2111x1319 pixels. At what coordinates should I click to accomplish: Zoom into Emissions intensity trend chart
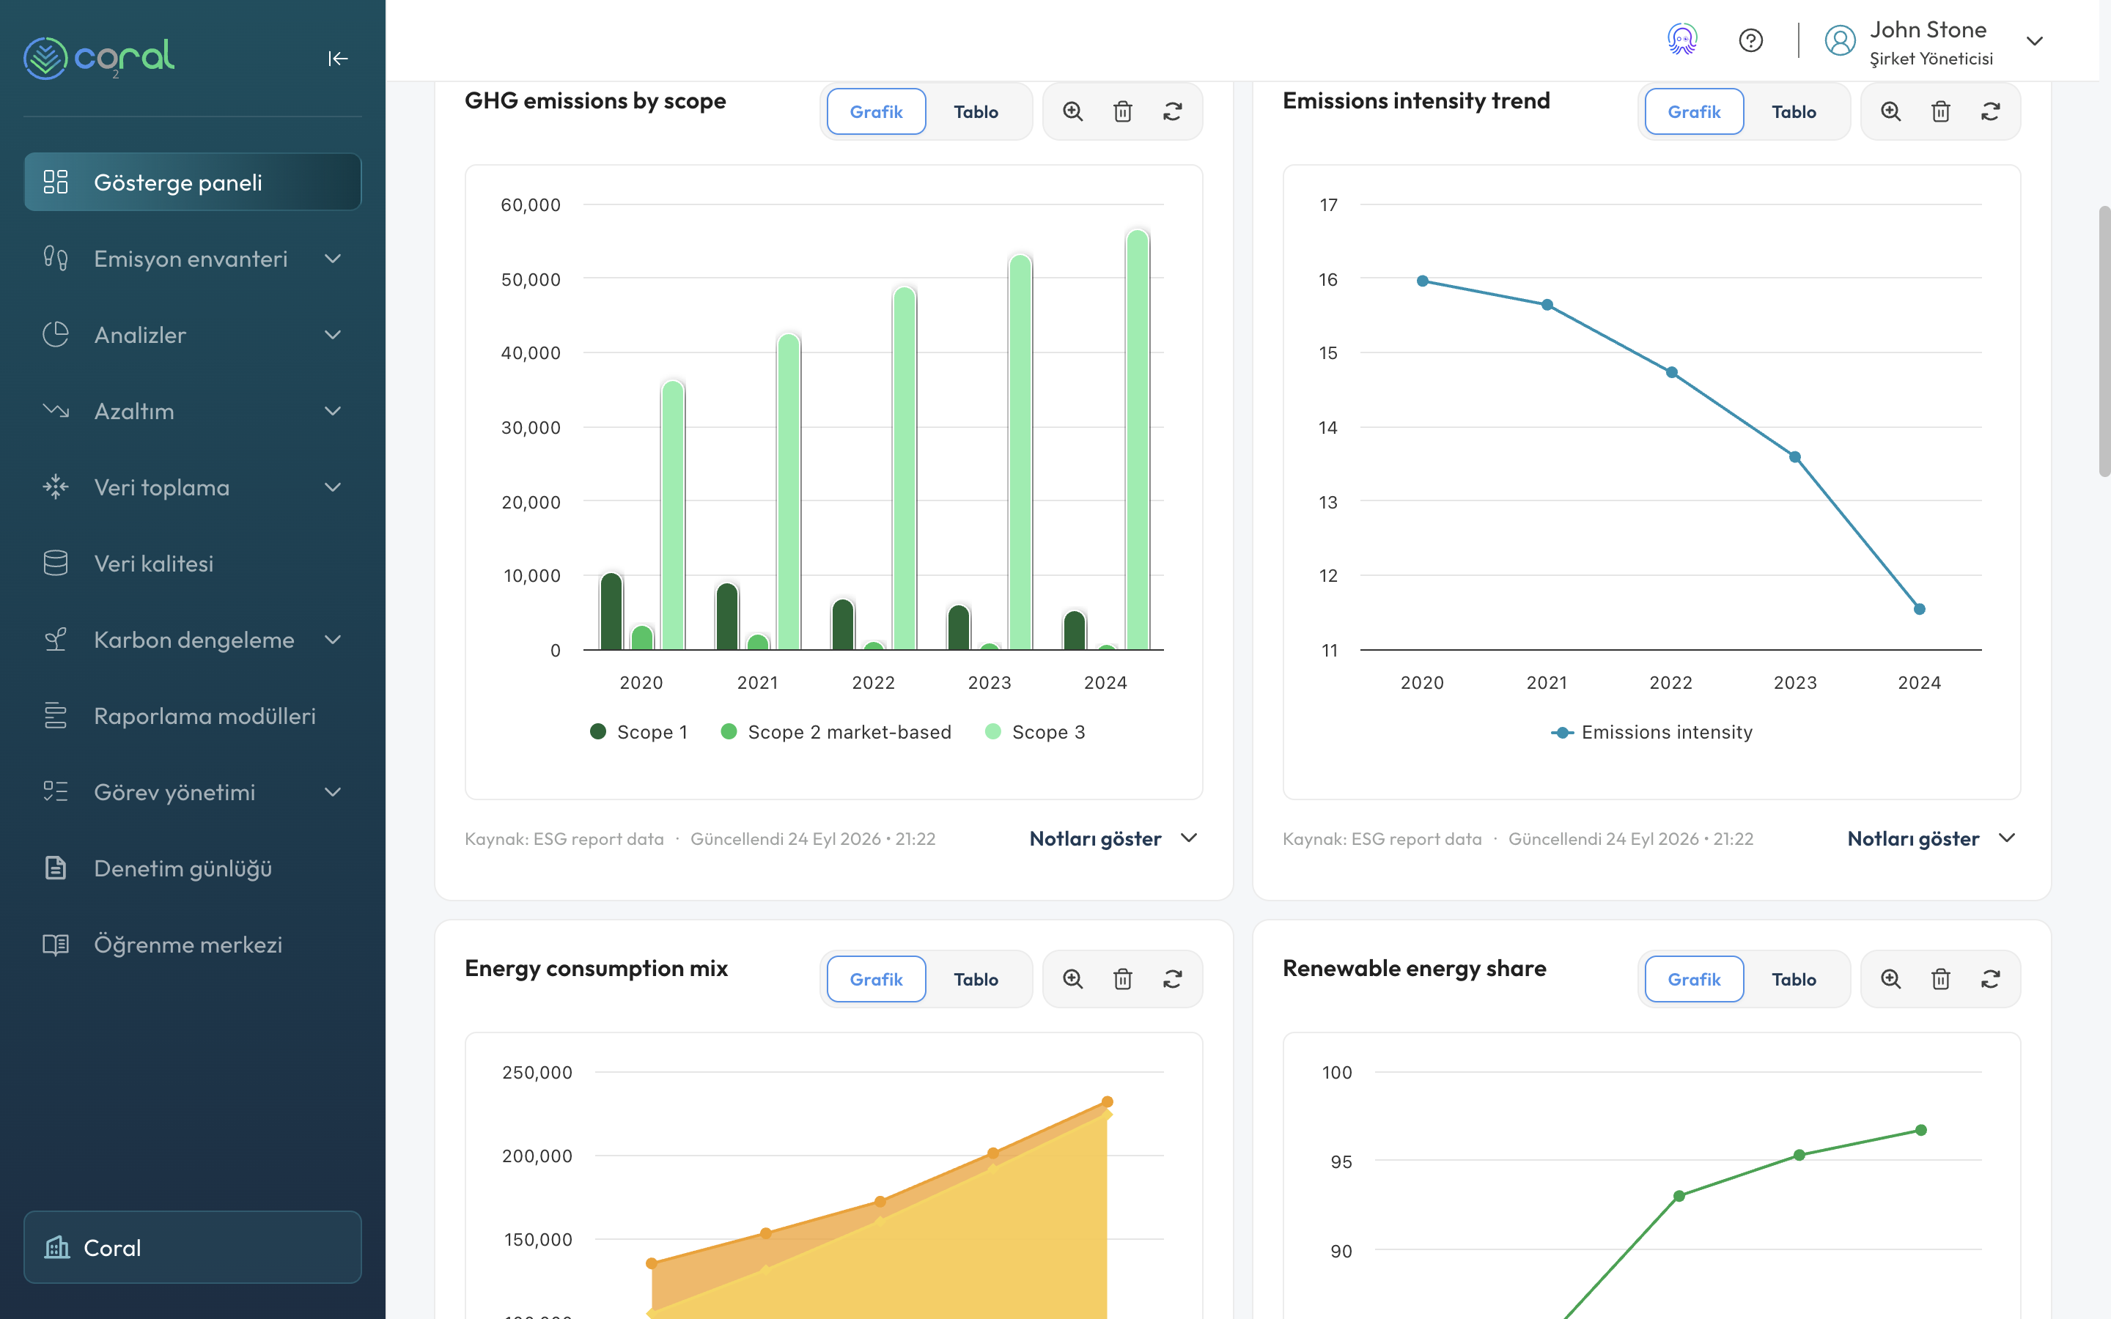pyautogui.click(x=1890, y=111)
